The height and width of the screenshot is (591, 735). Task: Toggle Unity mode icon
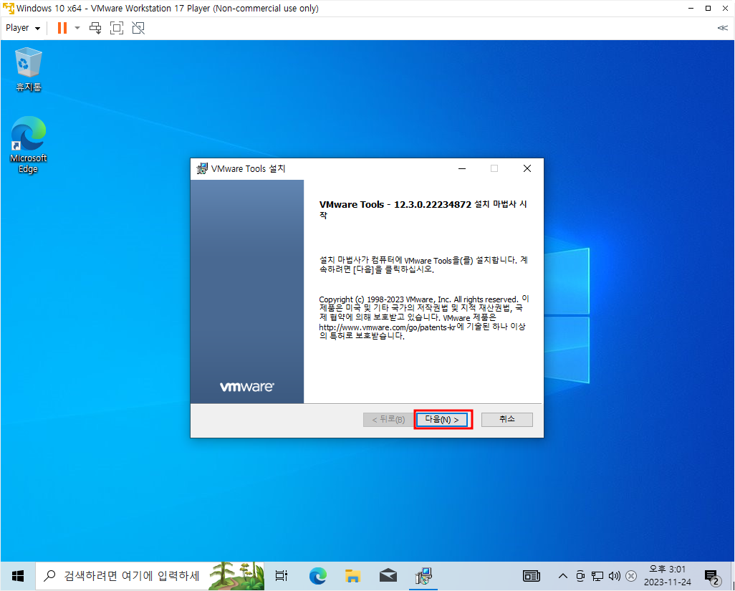pos(138,28)
